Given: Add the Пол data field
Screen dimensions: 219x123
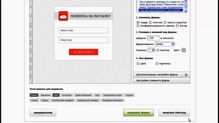Looking at the screenshot, I should (x=97, y=95).
